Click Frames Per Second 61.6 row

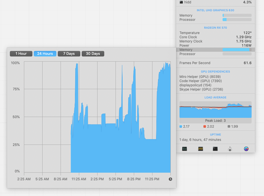pyautogui.click(x=216, y=63)
